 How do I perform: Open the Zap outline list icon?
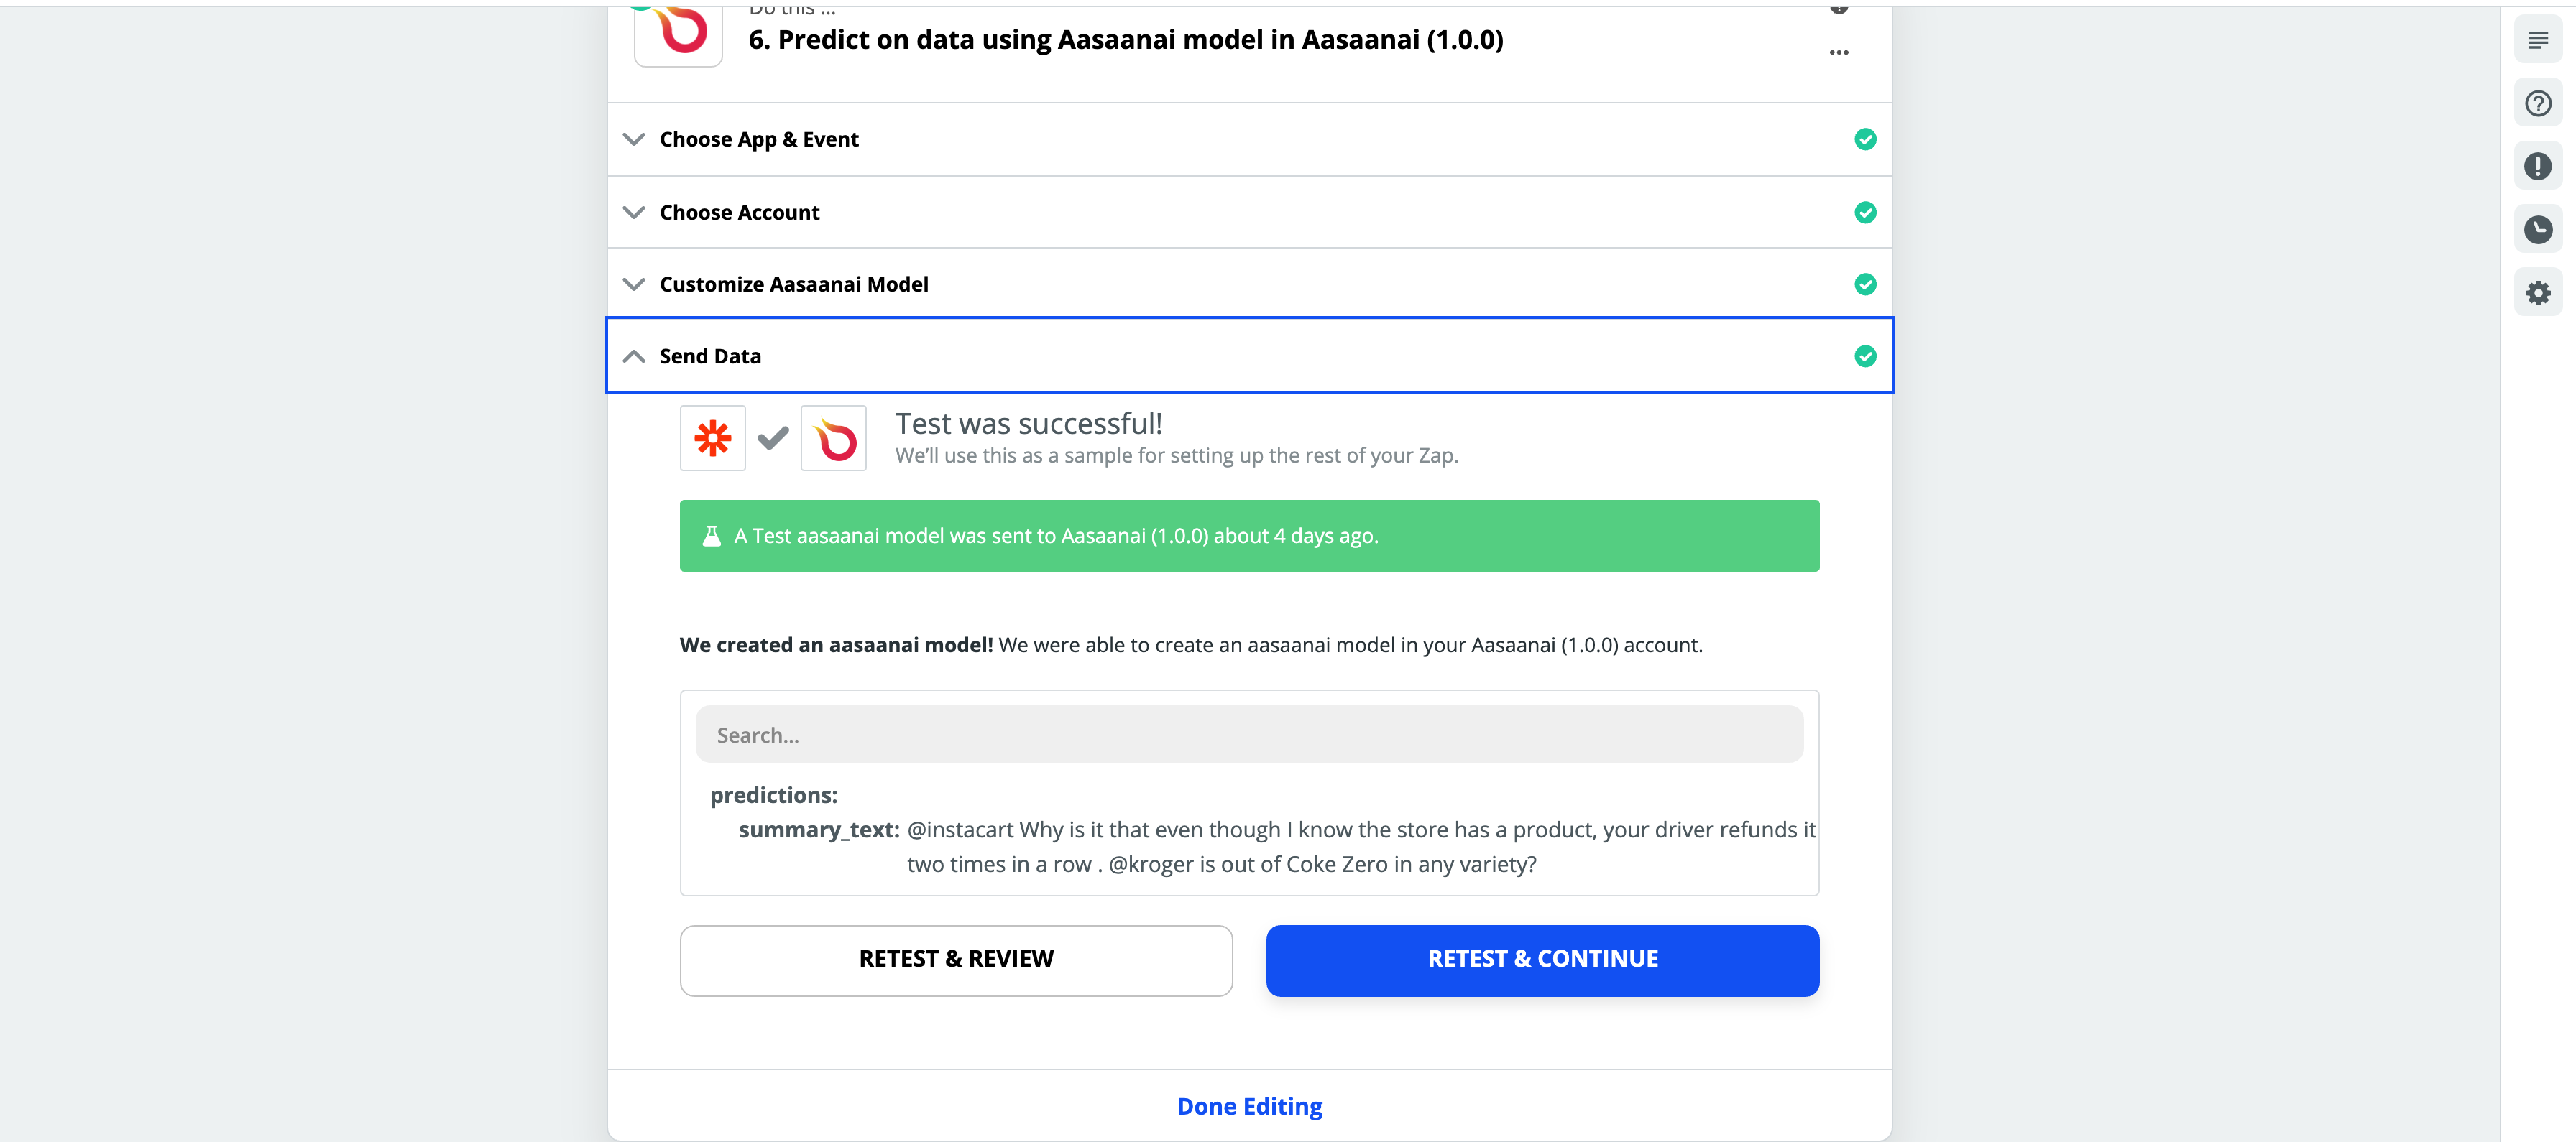click(2537, 40)
